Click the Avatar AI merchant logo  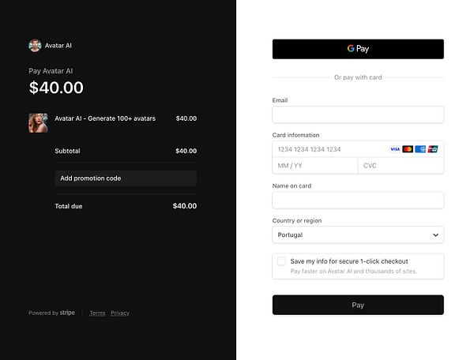pos(35,46)
